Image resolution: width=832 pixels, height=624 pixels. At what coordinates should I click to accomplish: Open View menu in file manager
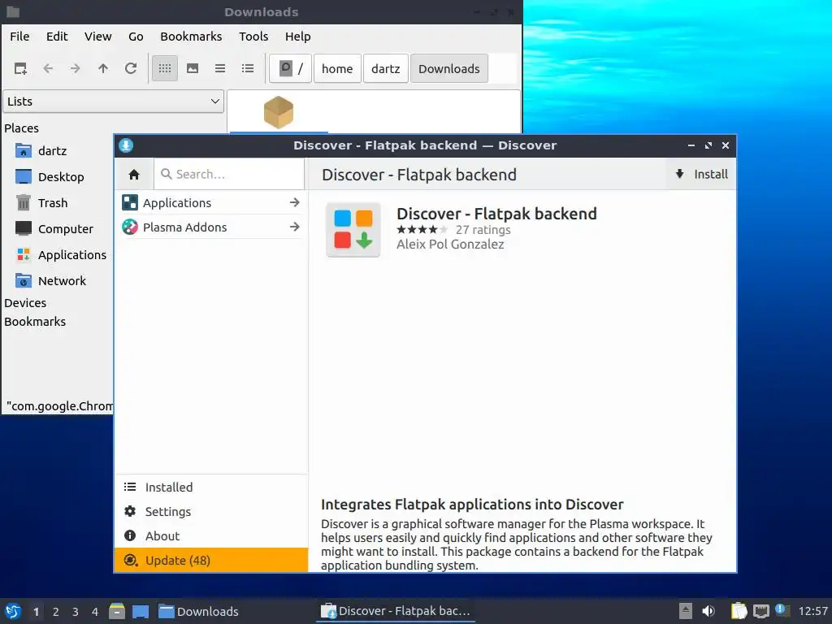click(x=98, y=37)
